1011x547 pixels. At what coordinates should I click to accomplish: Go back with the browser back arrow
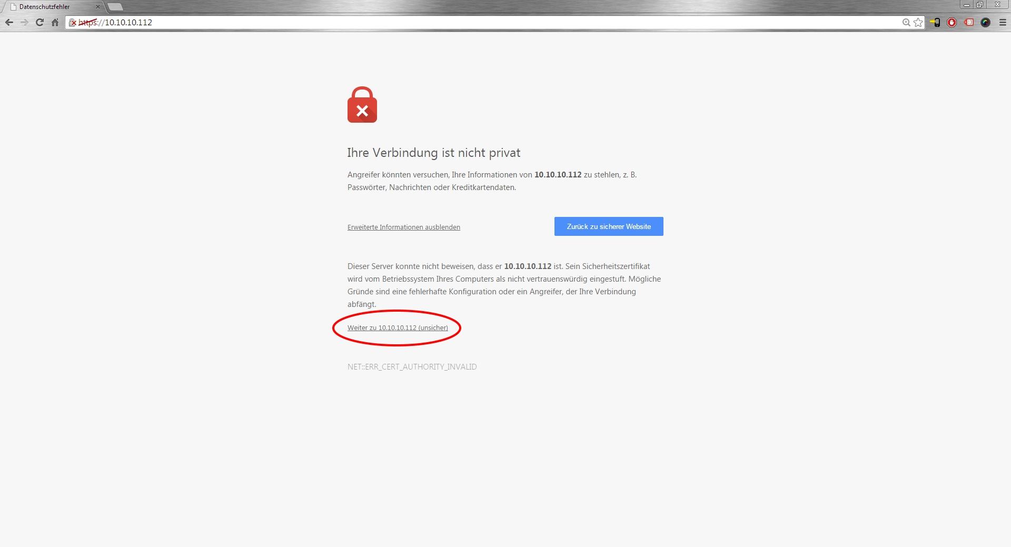tap(9, 22)
